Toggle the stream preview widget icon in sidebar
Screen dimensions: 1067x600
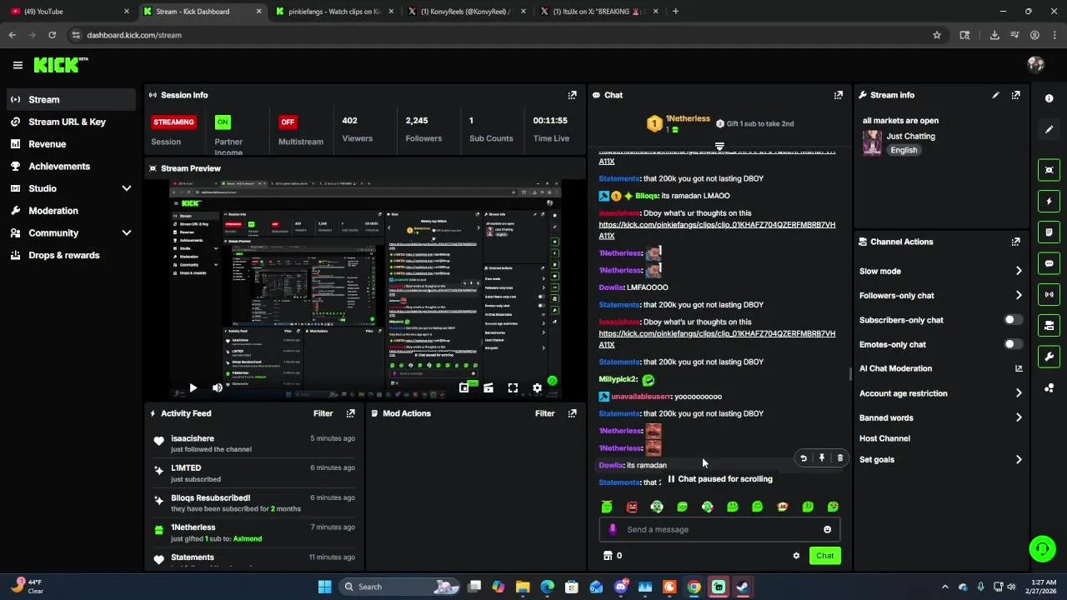pos(1049,170)
